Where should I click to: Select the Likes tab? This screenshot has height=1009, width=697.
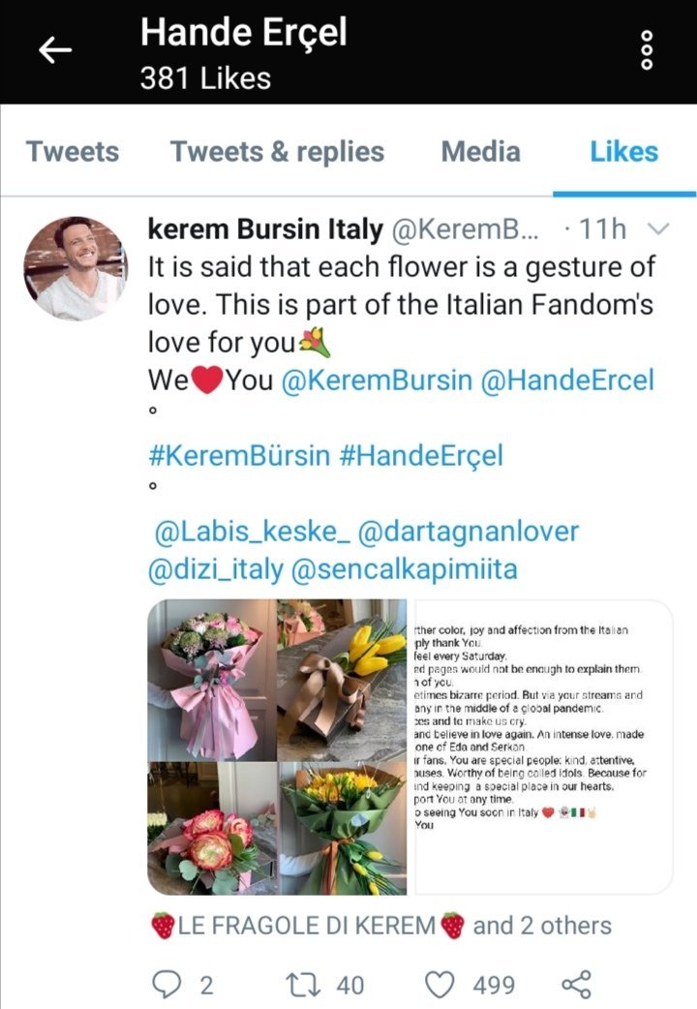(624, 152)
